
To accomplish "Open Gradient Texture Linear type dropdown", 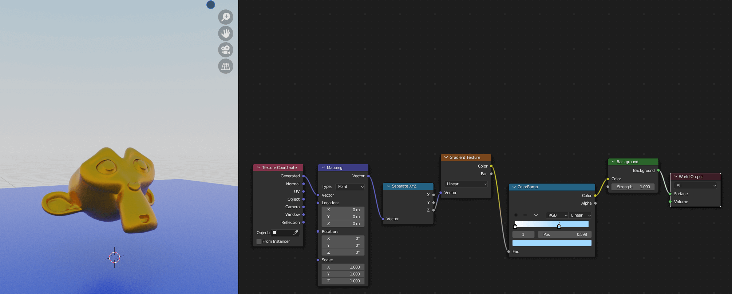I will pos(466,184).
